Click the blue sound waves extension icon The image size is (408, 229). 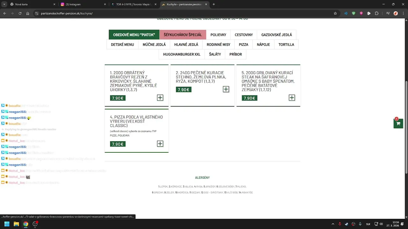pos(346,13)
